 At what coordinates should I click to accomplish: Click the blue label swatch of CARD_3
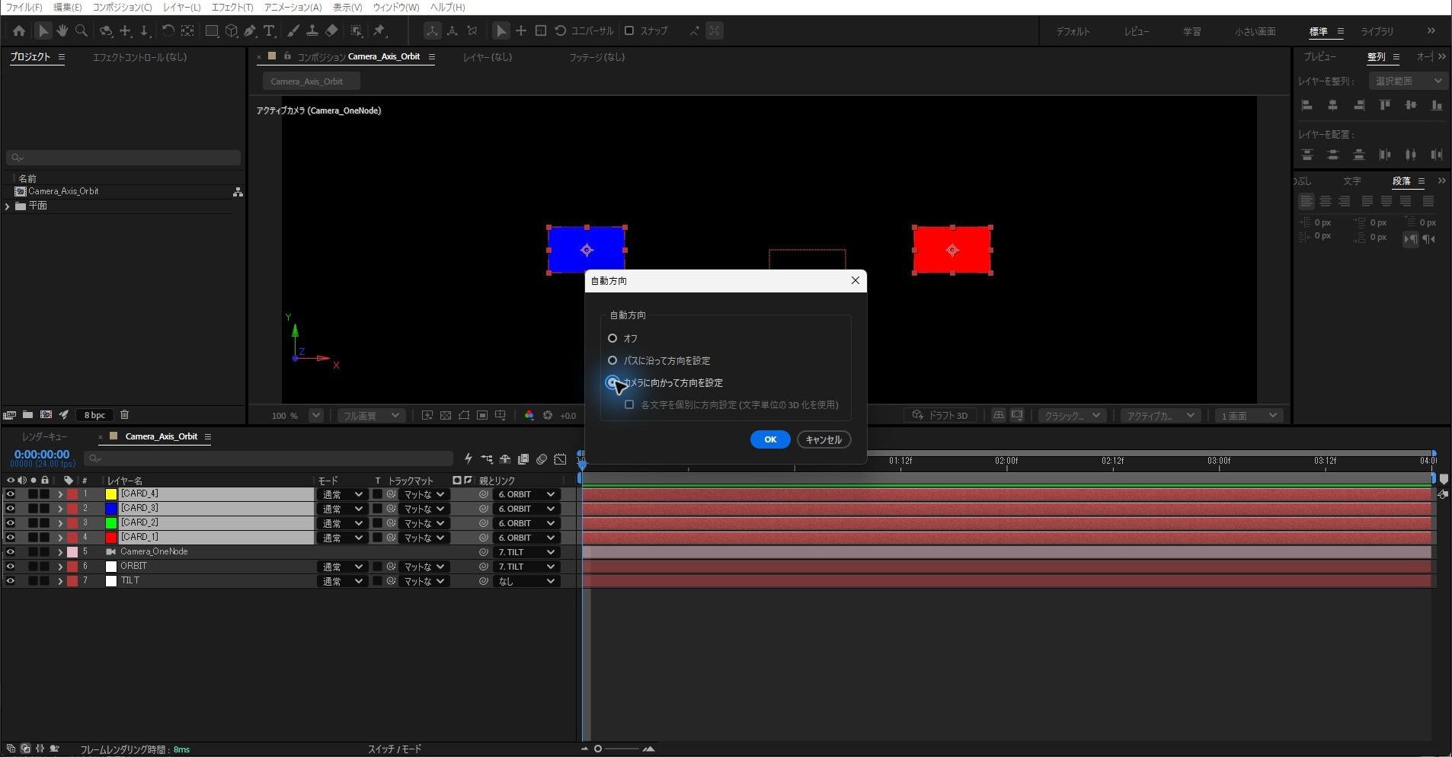coord(111,509)
